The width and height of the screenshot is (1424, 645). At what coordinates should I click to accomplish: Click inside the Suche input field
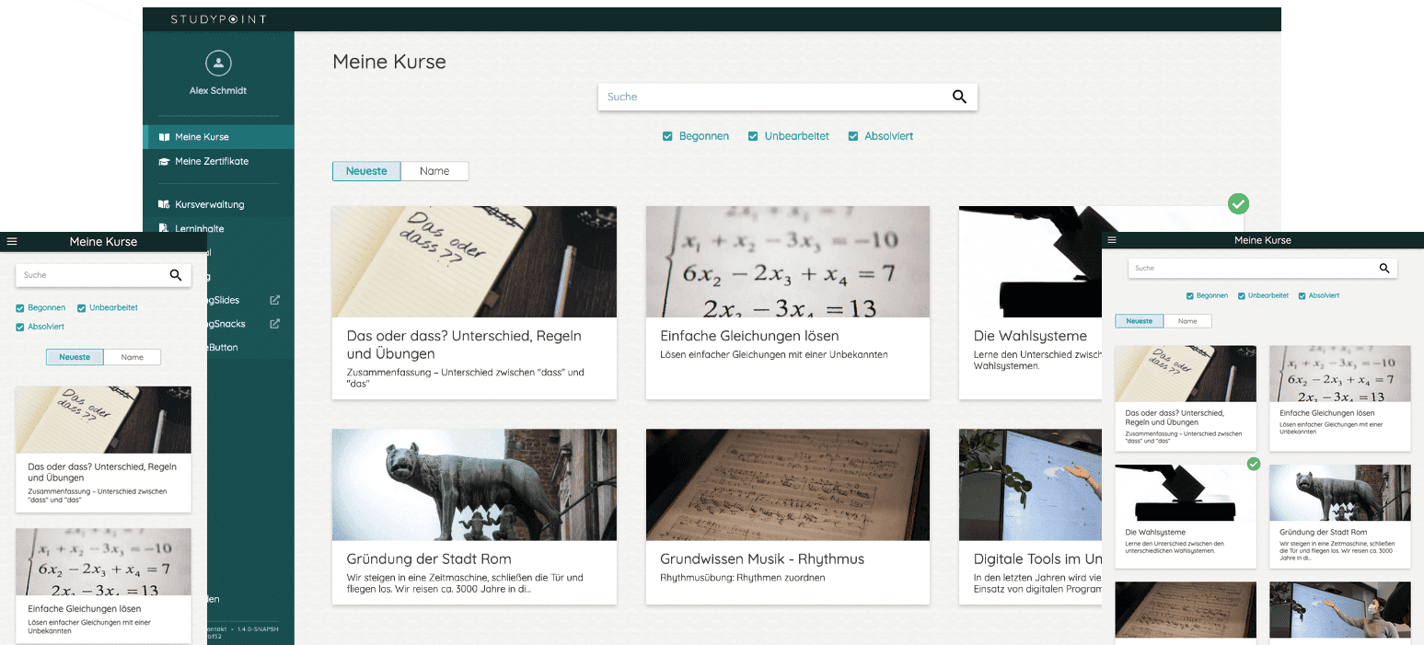736,97
